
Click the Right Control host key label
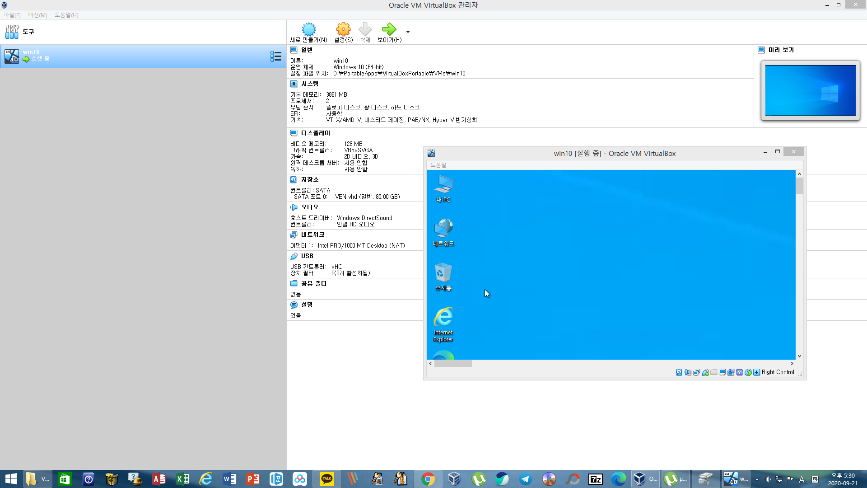(x=778, y=372)
